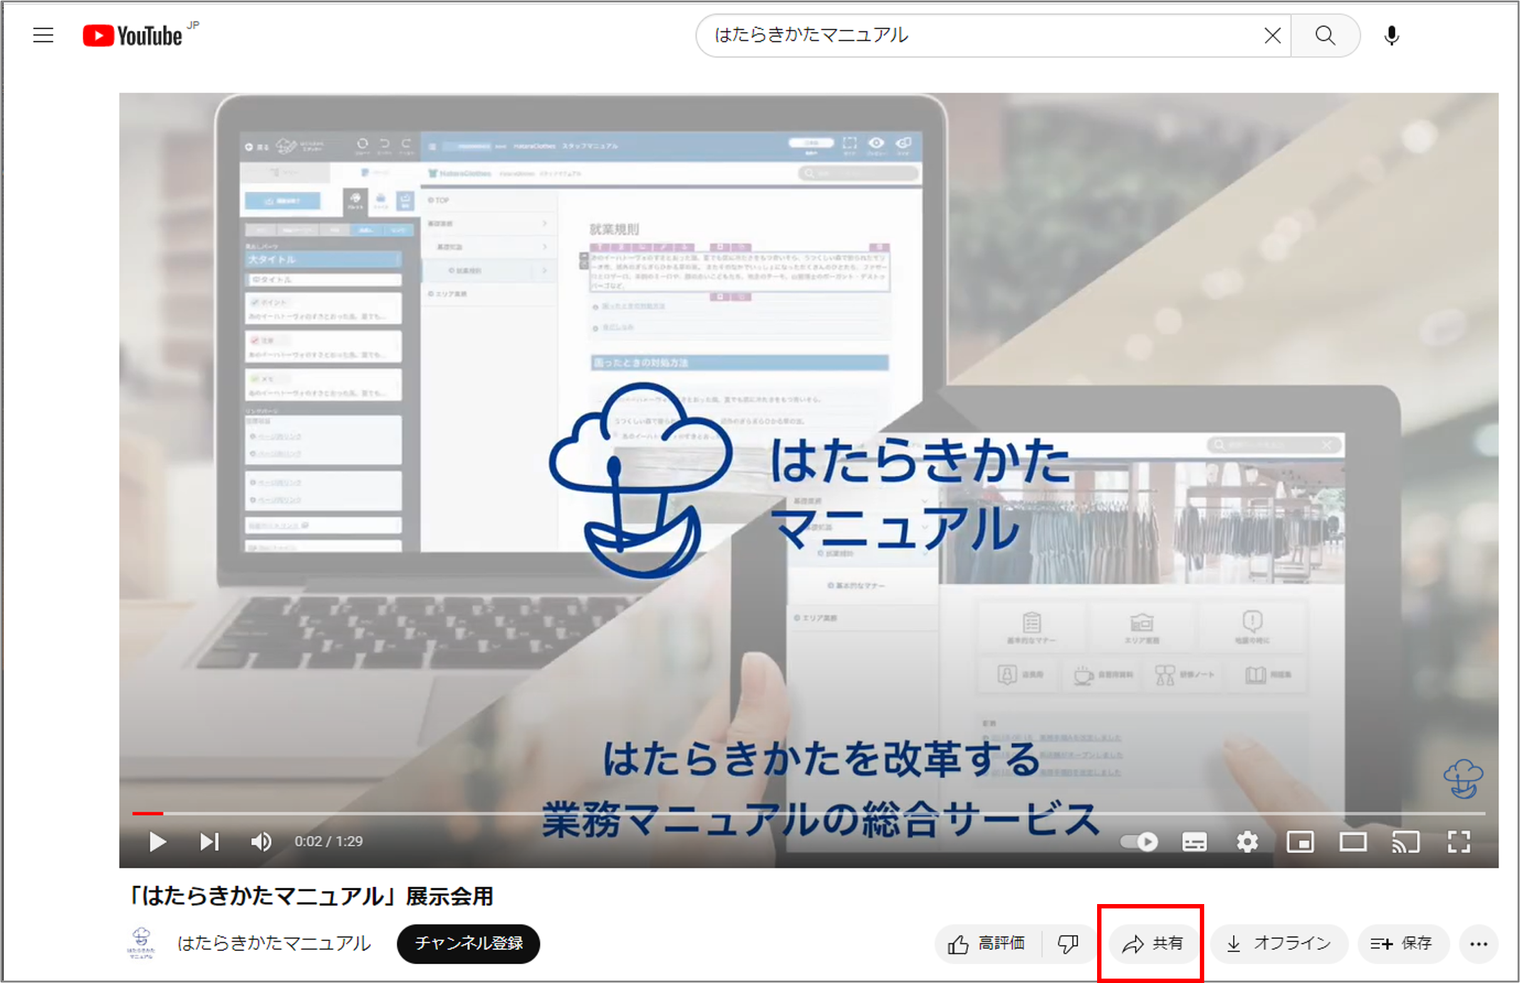Screen dimensions: 1520x983
Task: Click the magnifier search button
Action: pos(1325,36)
